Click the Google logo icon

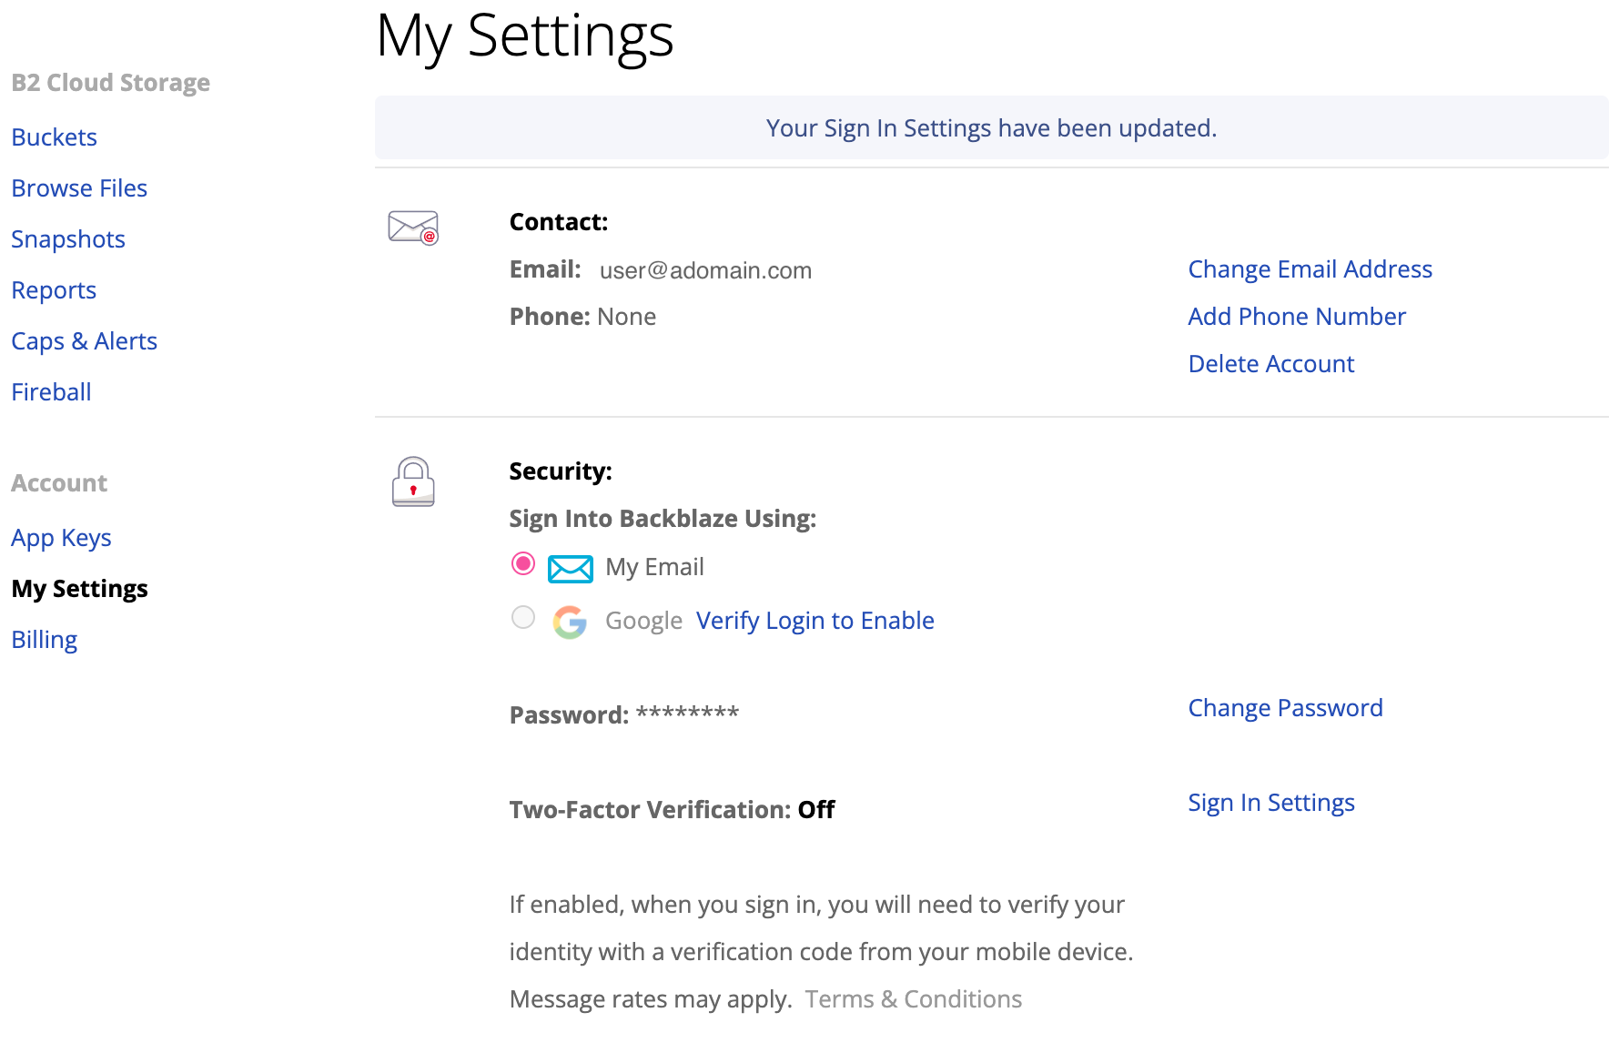pos(570,623)
